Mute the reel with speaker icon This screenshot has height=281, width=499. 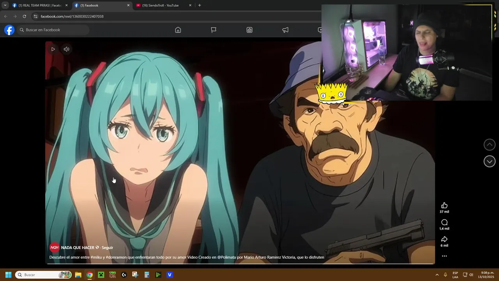click(67, 49)
